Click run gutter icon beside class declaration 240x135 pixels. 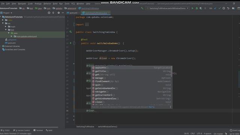(70, 32)
